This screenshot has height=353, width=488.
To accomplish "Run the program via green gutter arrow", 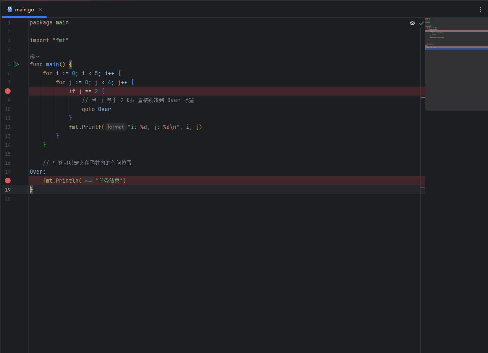I will (x=16, y=64).
